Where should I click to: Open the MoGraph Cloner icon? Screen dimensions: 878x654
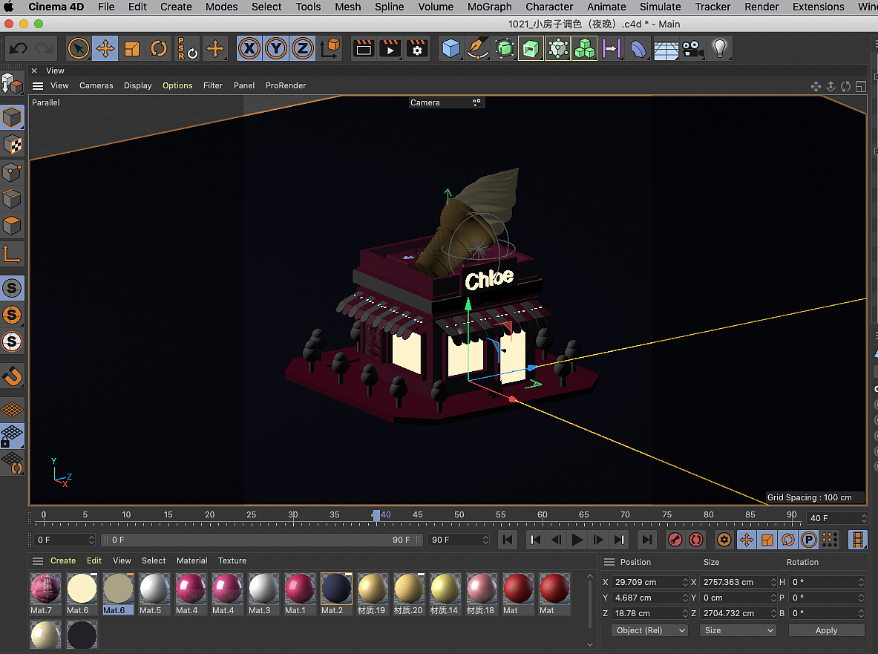pyautogui.click(x=585, y=49)
